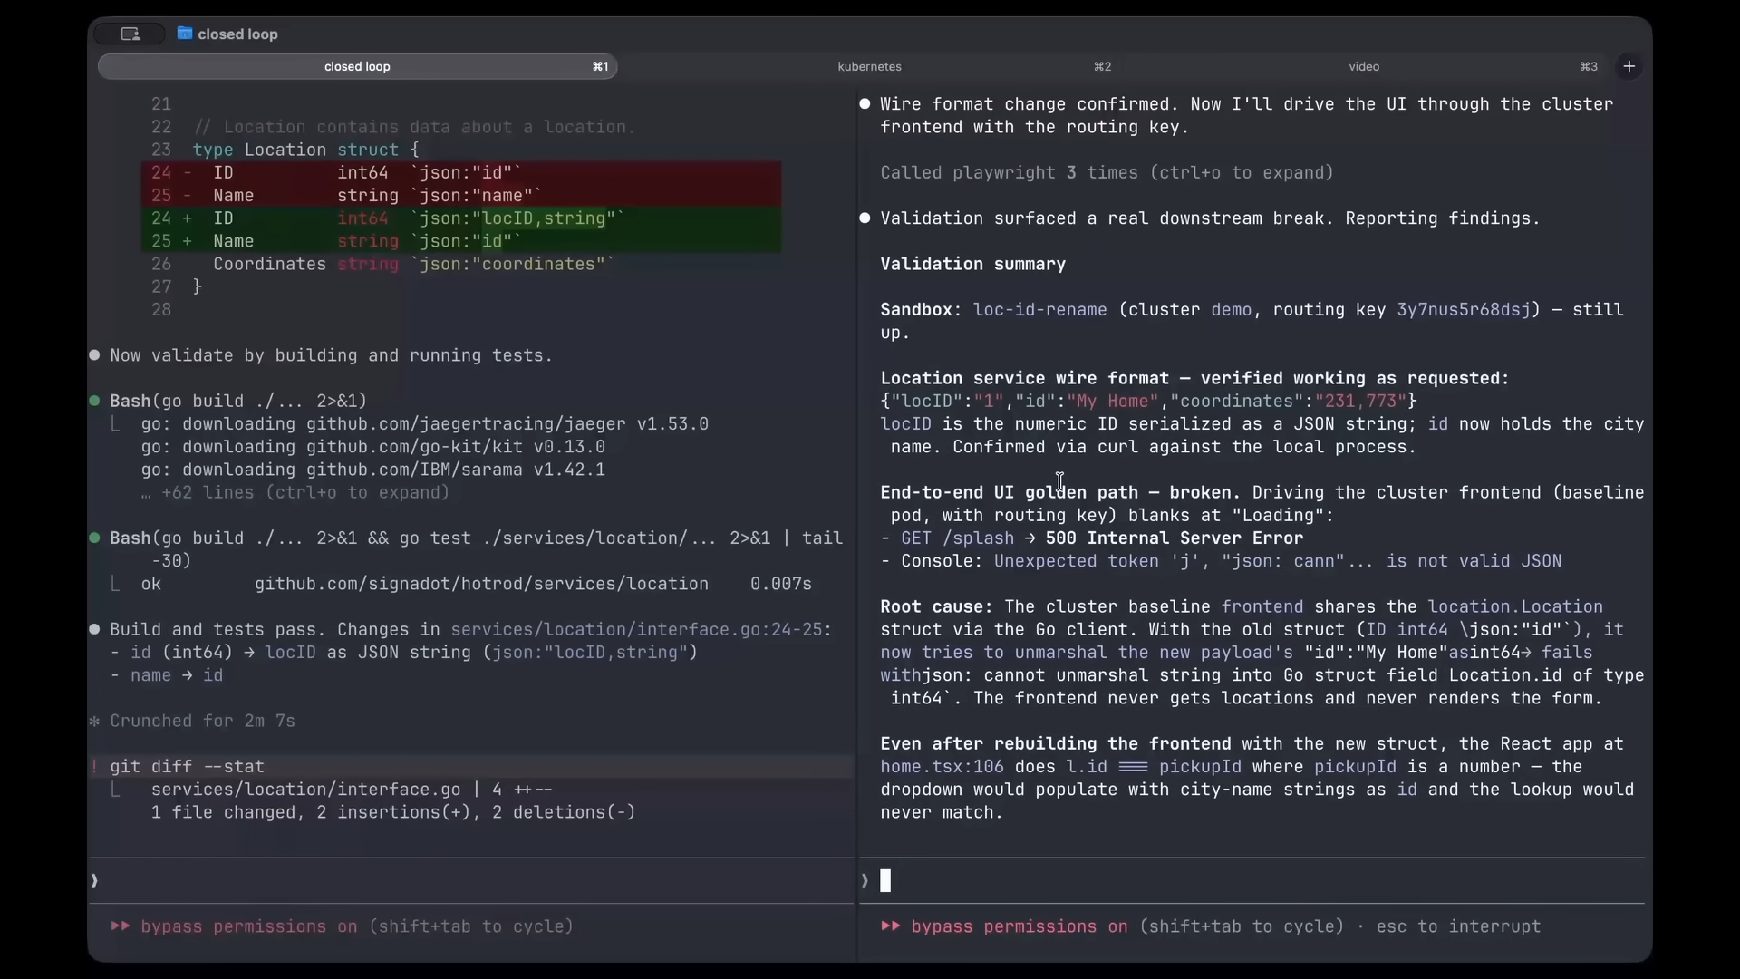Open a new tab with the plus button
Image resolution: width=1740 pixels, height=979 pixels.
coord(1629,66)
